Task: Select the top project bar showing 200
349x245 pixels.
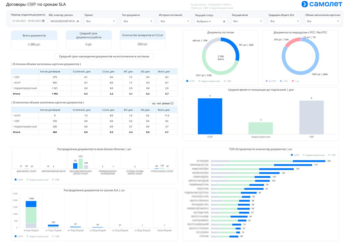Action: pyautogui.click(x=268, y=161)
